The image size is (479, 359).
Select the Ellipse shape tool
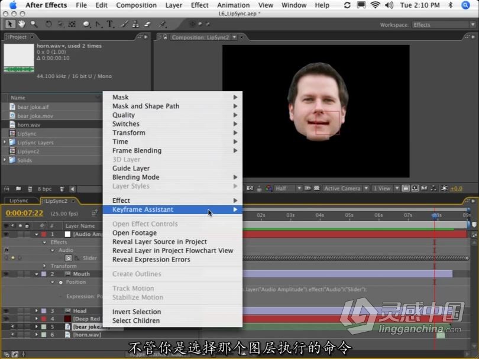[x=86, y=24]
